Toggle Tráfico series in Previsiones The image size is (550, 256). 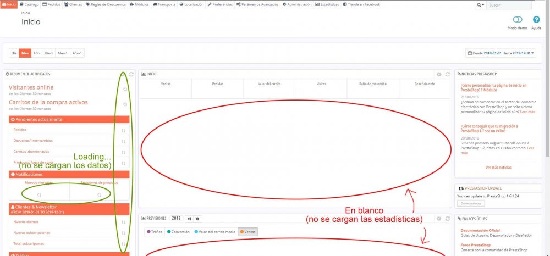(x=155, y=232)
